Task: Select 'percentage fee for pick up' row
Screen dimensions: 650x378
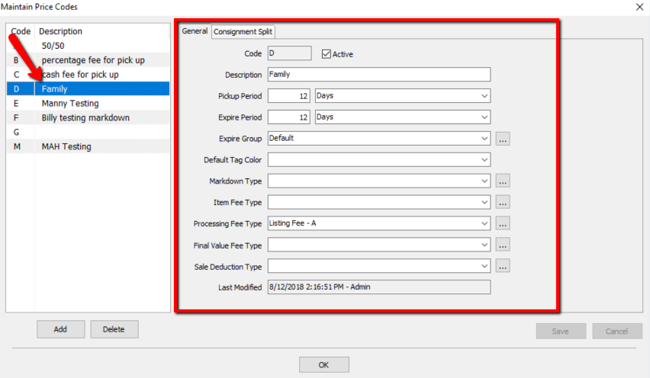Action: click(88, 60)
